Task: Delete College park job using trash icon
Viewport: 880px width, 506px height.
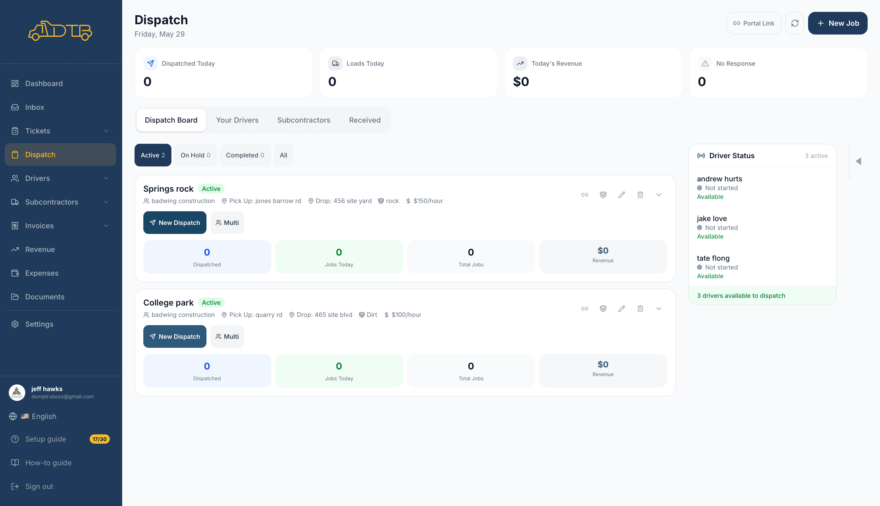Action: coord(640,309)
